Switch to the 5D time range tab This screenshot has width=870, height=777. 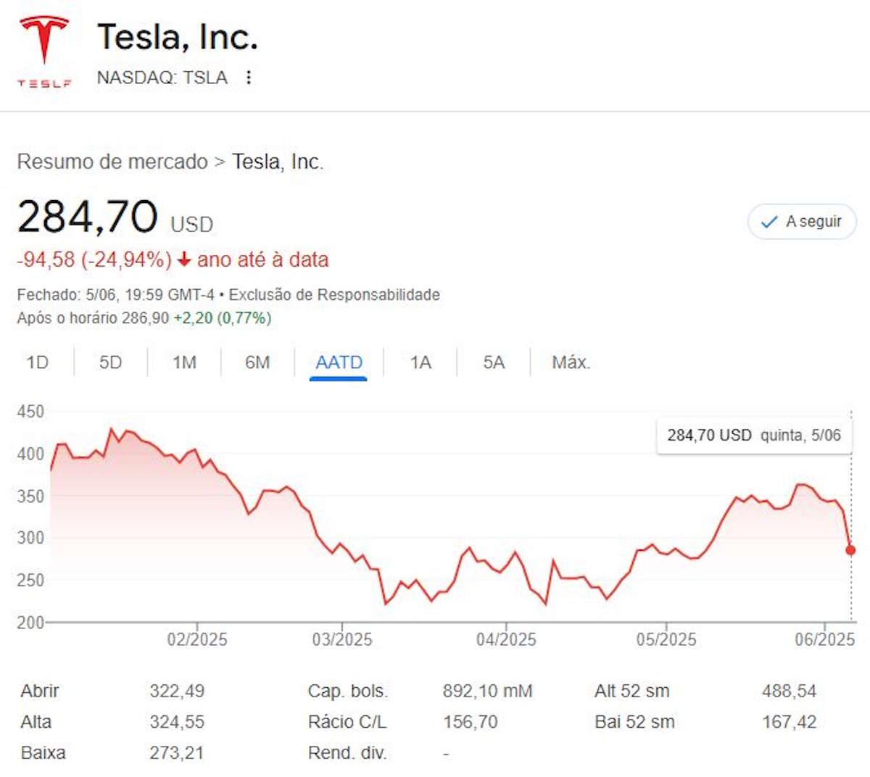[x=110, y=362]
